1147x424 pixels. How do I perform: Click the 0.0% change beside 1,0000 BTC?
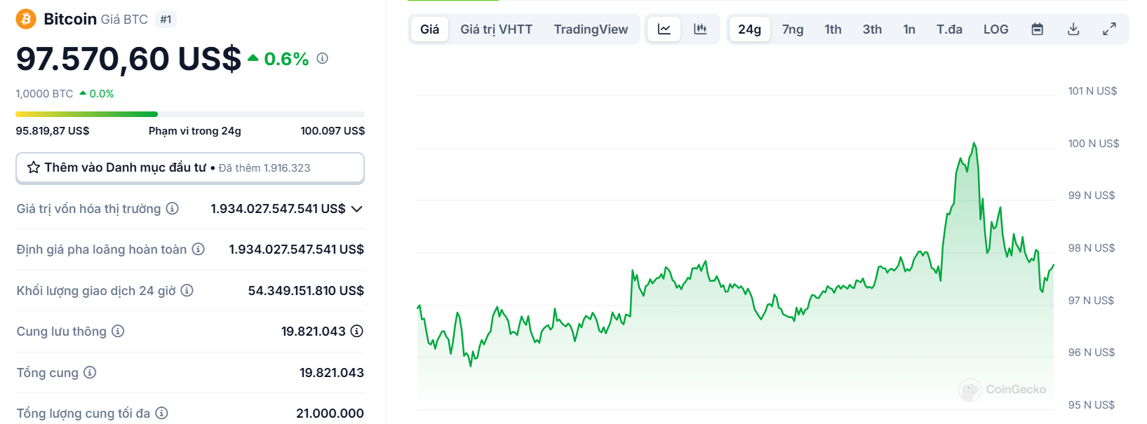97,94
